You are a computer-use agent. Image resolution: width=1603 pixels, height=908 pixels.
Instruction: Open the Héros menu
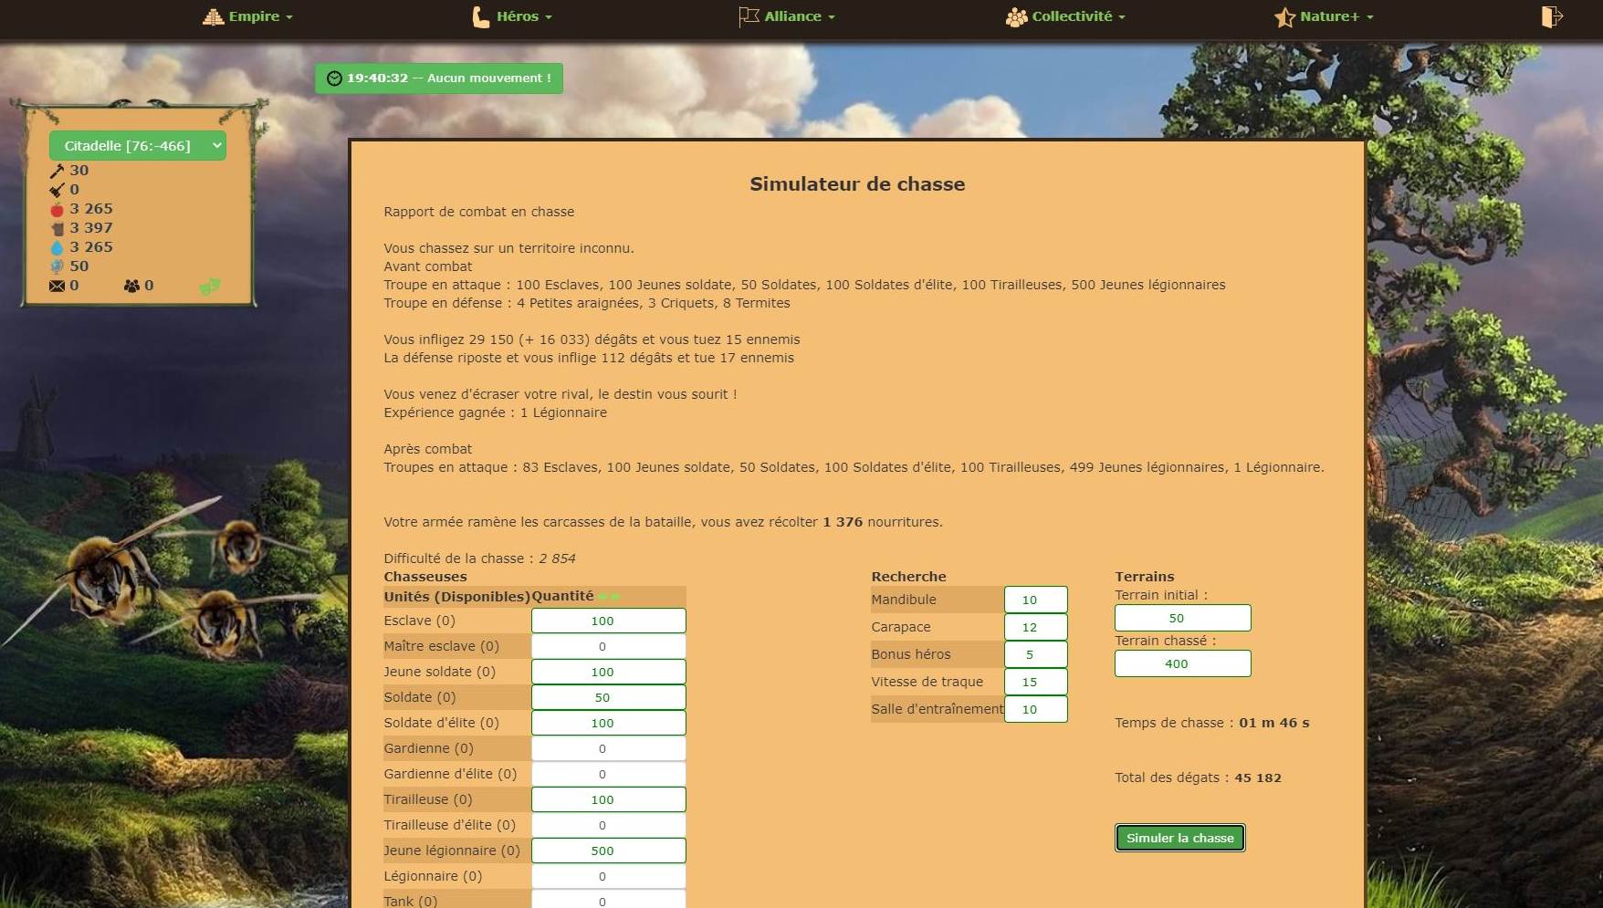[511, 16]
